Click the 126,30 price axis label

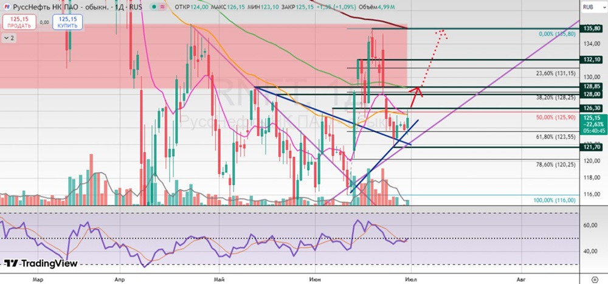point(592,108)
